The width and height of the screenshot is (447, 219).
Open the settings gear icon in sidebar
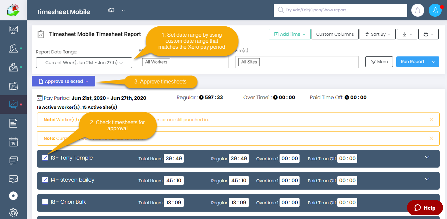pyautogui.click(x=13, y=212)
